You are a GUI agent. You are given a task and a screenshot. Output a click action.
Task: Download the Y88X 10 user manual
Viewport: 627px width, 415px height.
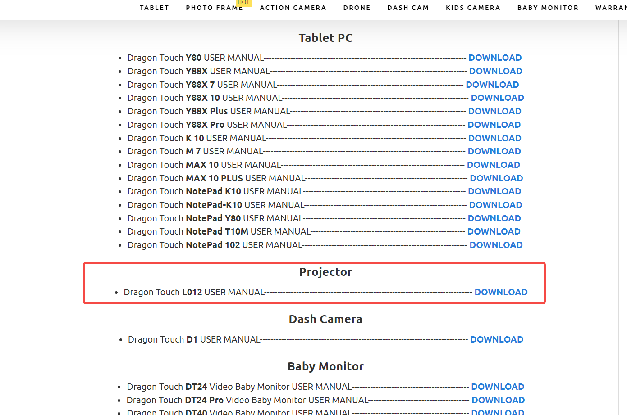498,98
